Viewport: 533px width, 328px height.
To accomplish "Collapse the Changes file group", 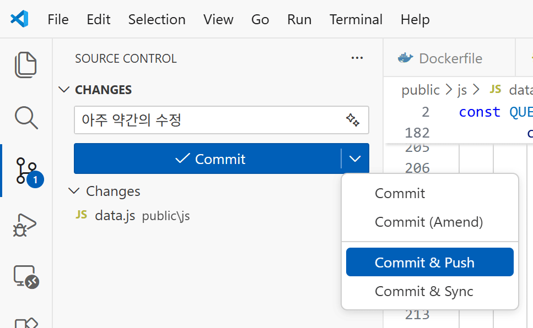I will coord(73,191).
